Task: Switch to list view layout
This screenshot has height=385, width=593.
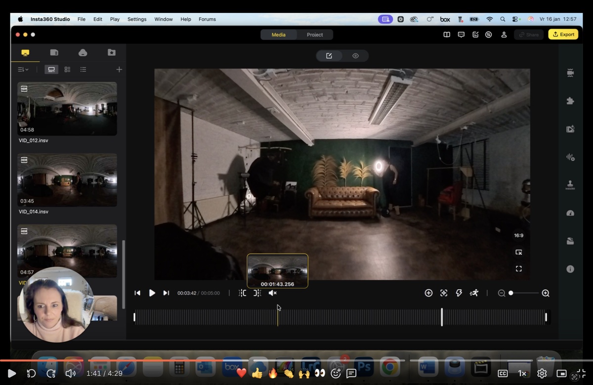Action: click(83, 70)
